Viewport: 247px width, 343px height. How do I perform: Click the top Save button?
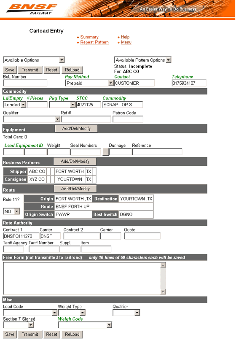click(x=10, y=70)
